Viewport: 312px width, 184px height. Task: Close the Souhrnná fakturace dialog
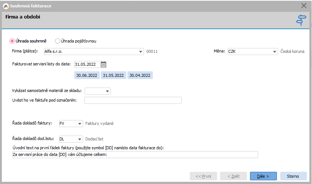tap(304, 6)
